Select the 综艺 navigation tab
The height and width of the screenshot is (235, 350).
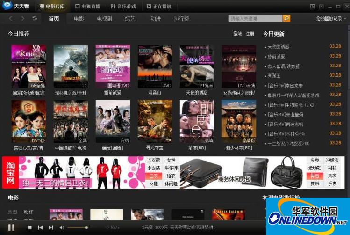tap(130, 19)
